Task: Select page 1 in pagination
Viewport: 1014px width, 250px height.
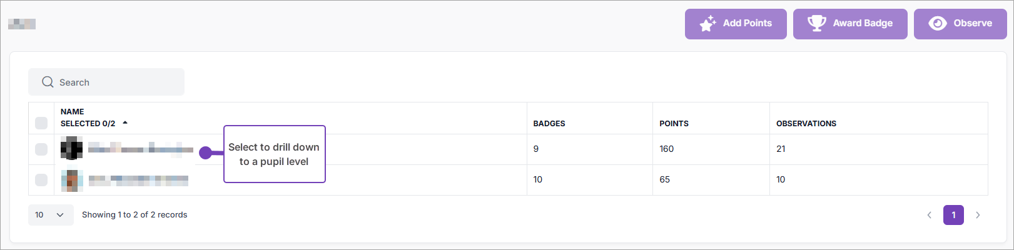Action: pyautogui.click(x=953, y=215)
